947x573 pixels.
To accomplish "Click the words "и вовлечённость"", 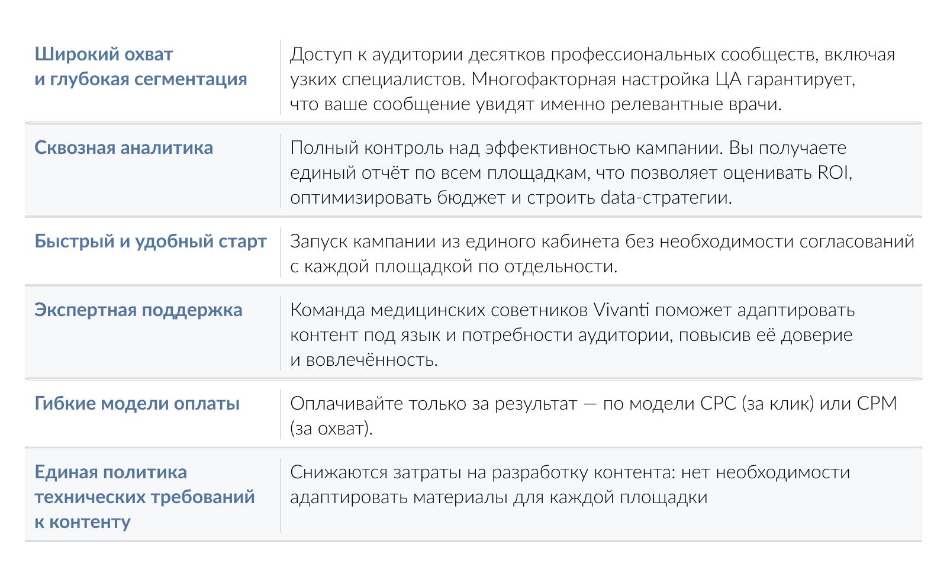I will coord(363,359).
